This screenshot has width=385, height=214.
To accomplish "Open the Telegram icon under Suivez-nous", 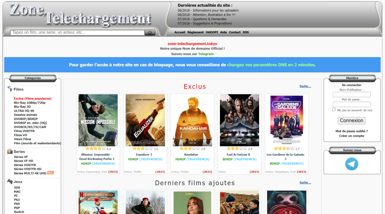I will 352,164.
